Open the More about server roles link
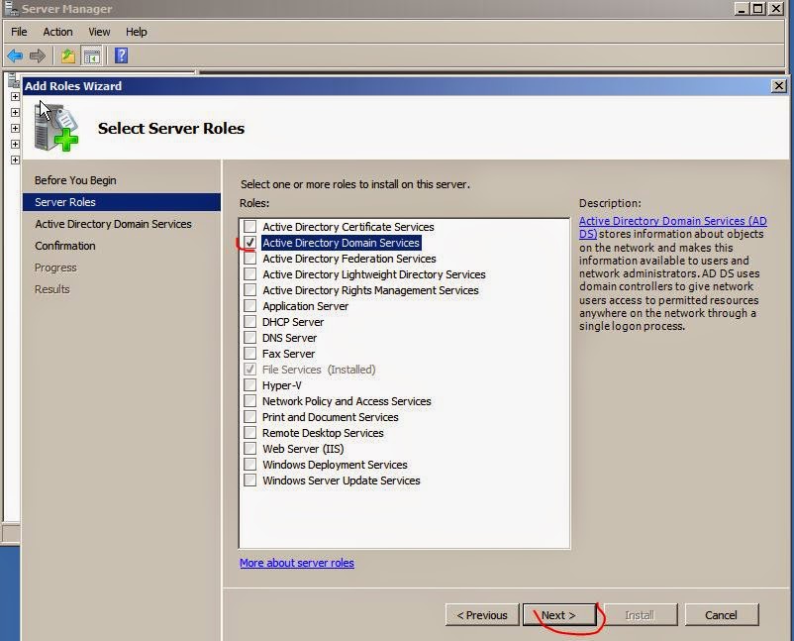Screen dimensions: 794x641 (297, 563)
